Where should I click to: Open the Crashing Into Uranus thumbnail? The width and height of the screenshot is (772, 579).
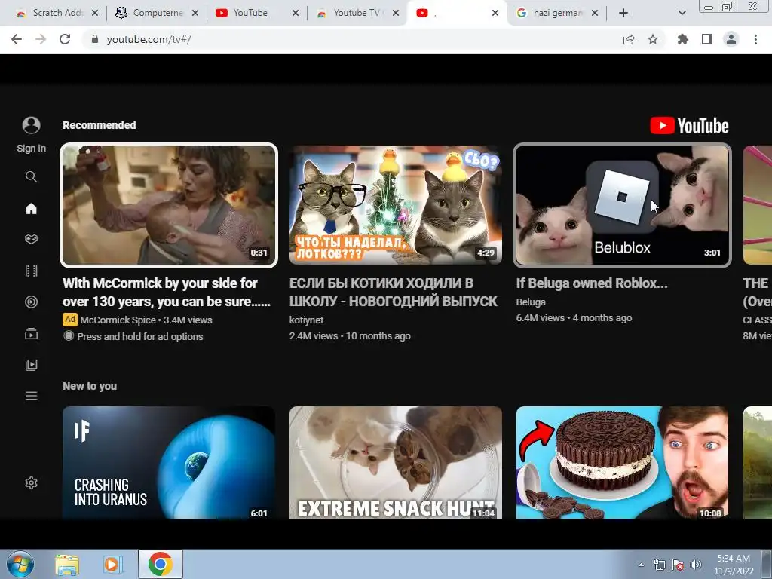coord(169,462)
